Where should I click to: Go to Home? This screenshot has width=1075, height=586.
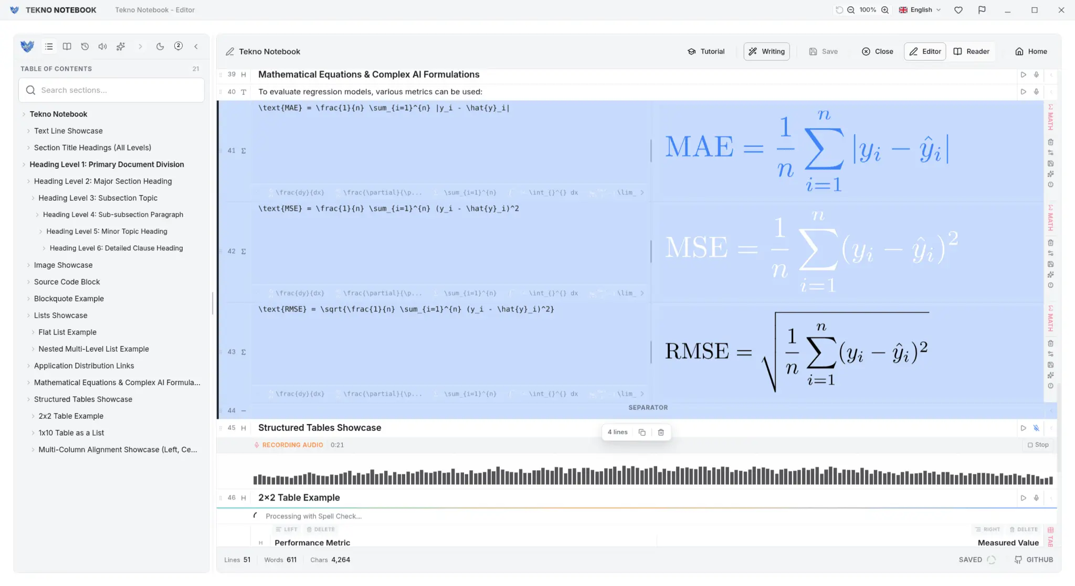click(1031, 51)
